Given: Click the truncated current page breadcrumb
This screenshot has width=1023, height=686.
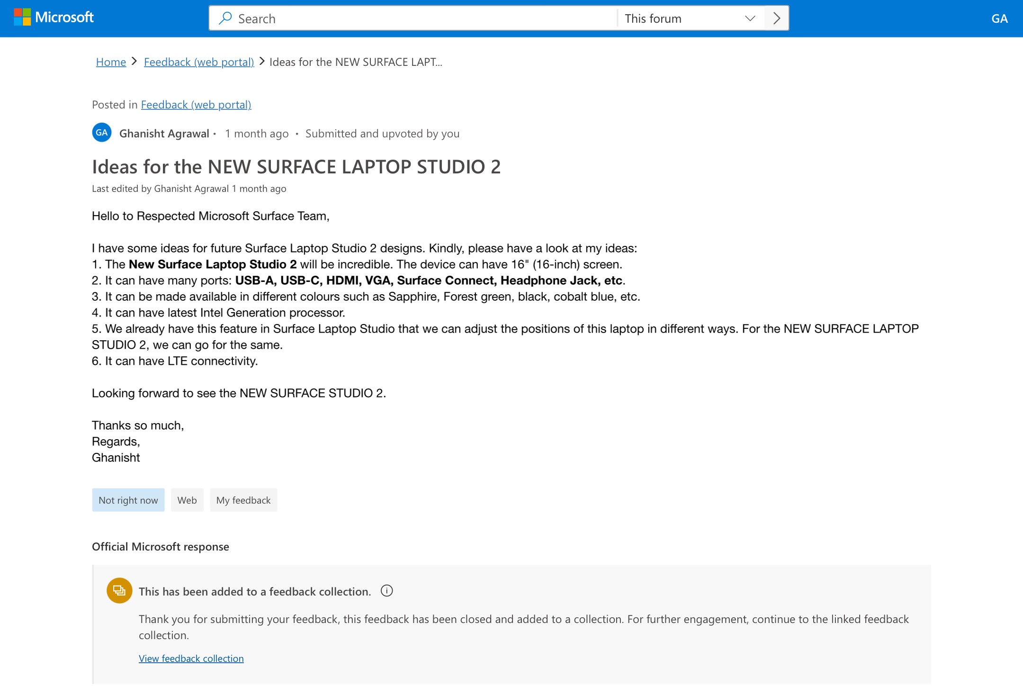Looking at the screenshot, I should point(356,62).
